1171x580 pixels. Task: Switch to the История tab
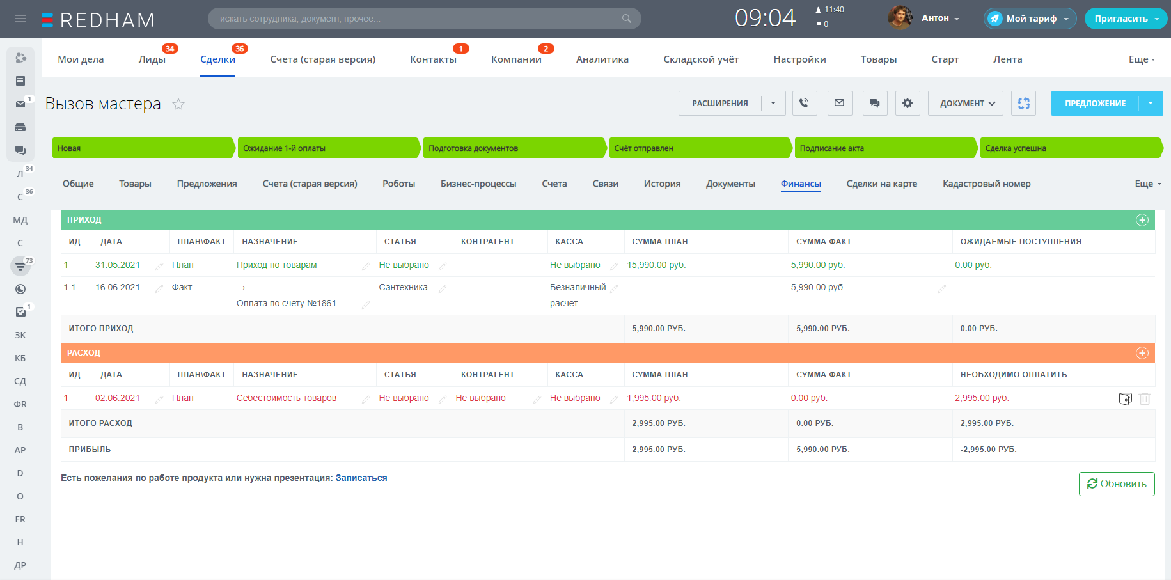point(662,184)
